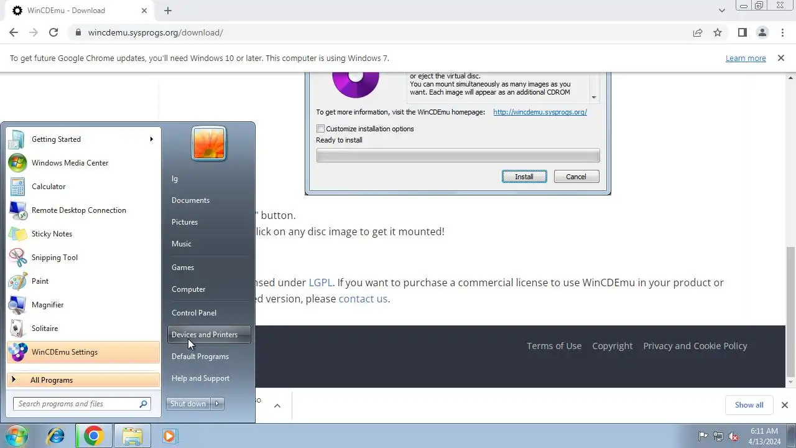Image resolution: width=796 pixels, height=448 pixels.
Task: Go back in Chrome
Action: pyautogui.click(x=14, y=32)
